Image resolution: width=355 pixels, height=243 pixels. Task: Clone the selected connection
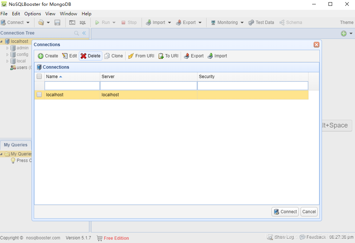[x=114, y=56]
